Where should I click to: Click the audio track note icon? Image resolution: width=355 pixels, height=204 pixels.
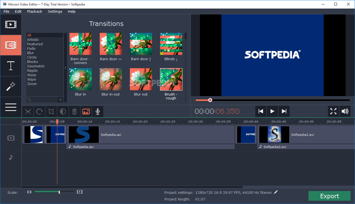tap(11, 157)
